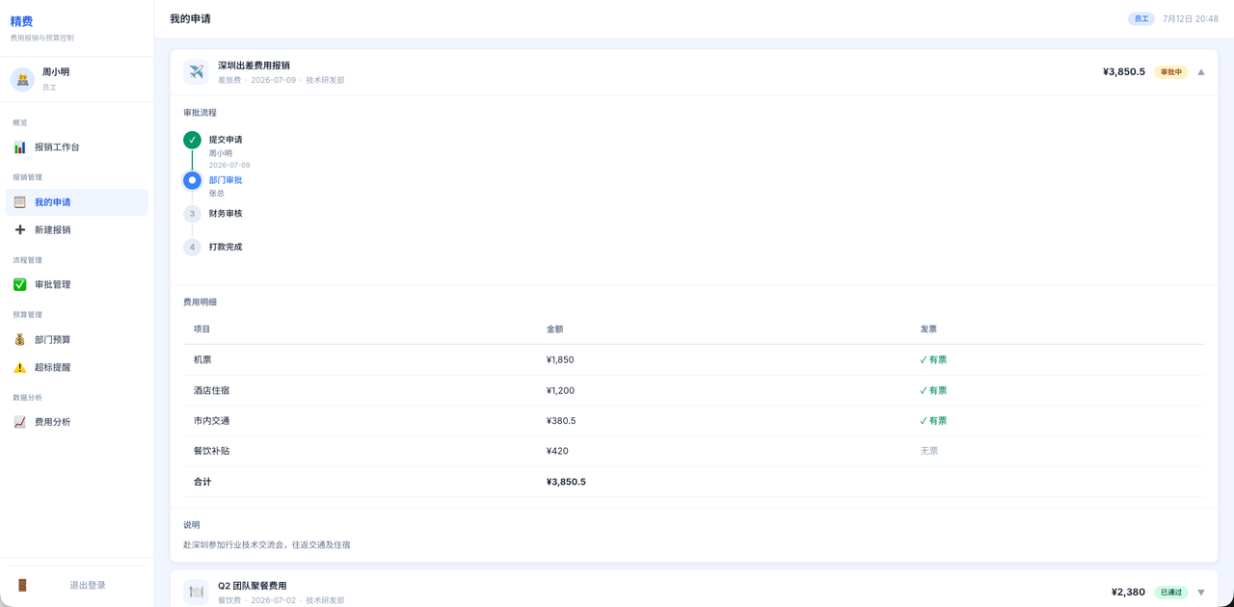The image size is (1234, 607).
Task: Go to 新建报销 page
Action: [77, 230]
